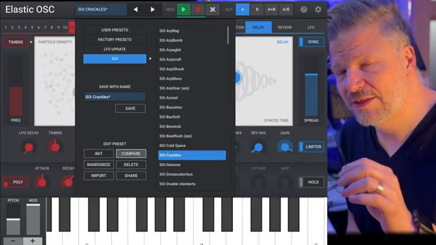Click the IMPORT button

(x=99, y=176)
